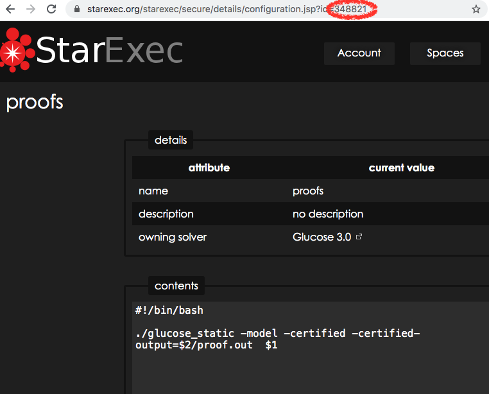The height and width of the screenshot is (394, 489).
Task: Click the #!/bin/bash line in contents
Action: tap(169, 311)
